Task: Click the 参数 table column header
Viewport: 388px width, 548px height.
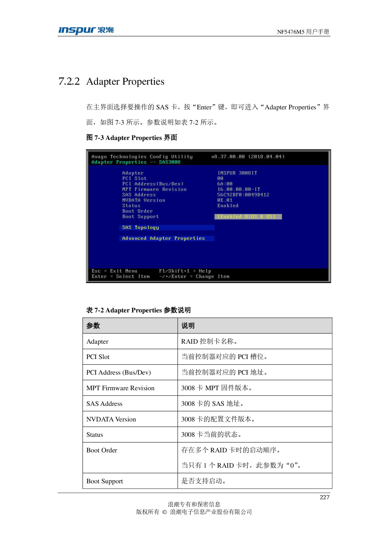Action: (93, 326)
